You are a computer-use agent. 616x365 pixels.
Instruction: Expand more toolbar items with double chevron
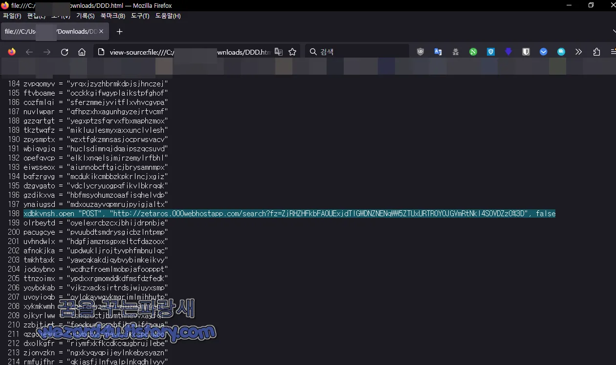pos(579,52)
